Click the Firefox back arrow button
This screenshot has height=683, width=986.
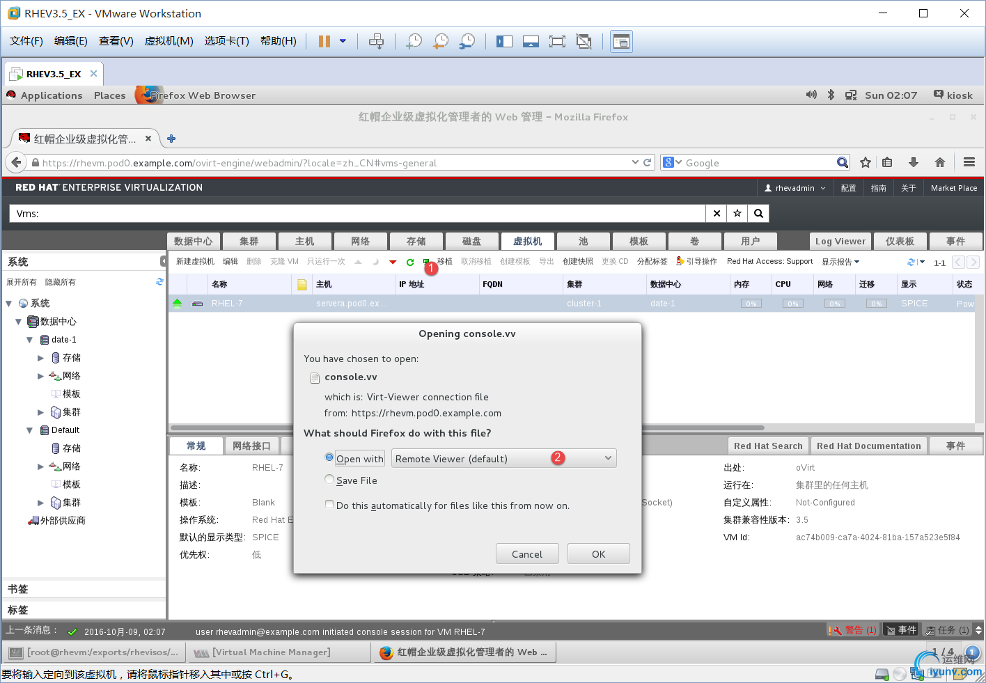[17, 162]
